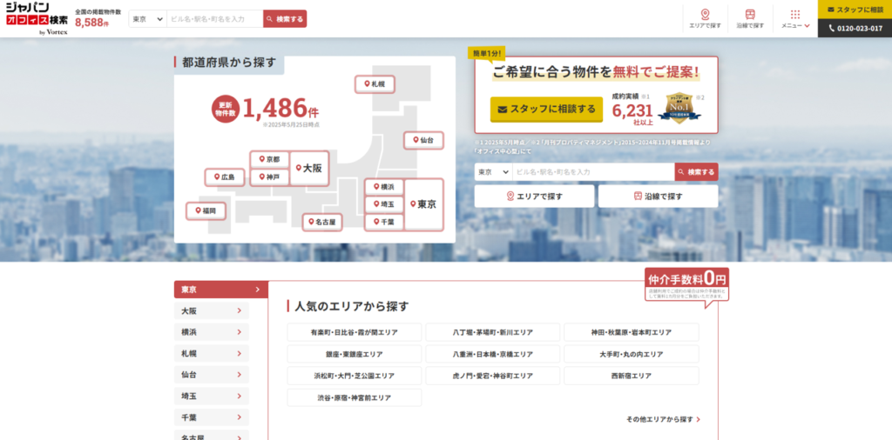Select 大阪 on the map

[x=309, y=168]
